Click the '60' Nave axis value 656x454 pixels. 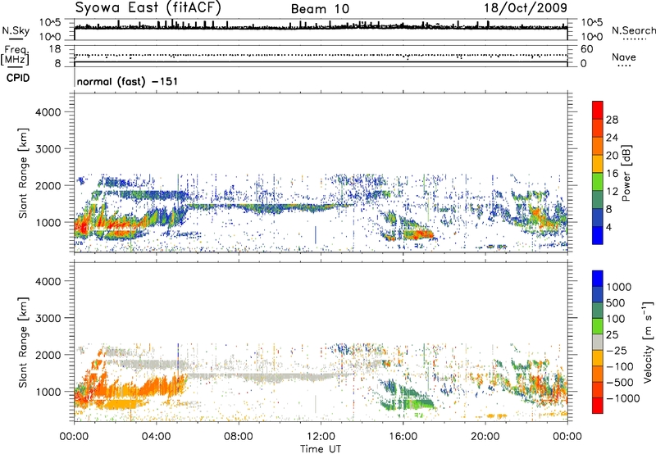[586, 49]
